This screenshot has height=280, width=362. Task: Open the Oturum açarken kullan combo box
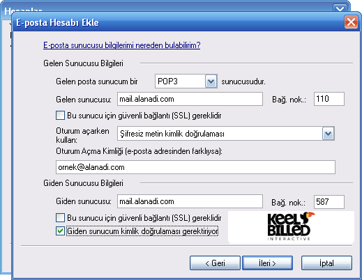click(x=226, y=134)
